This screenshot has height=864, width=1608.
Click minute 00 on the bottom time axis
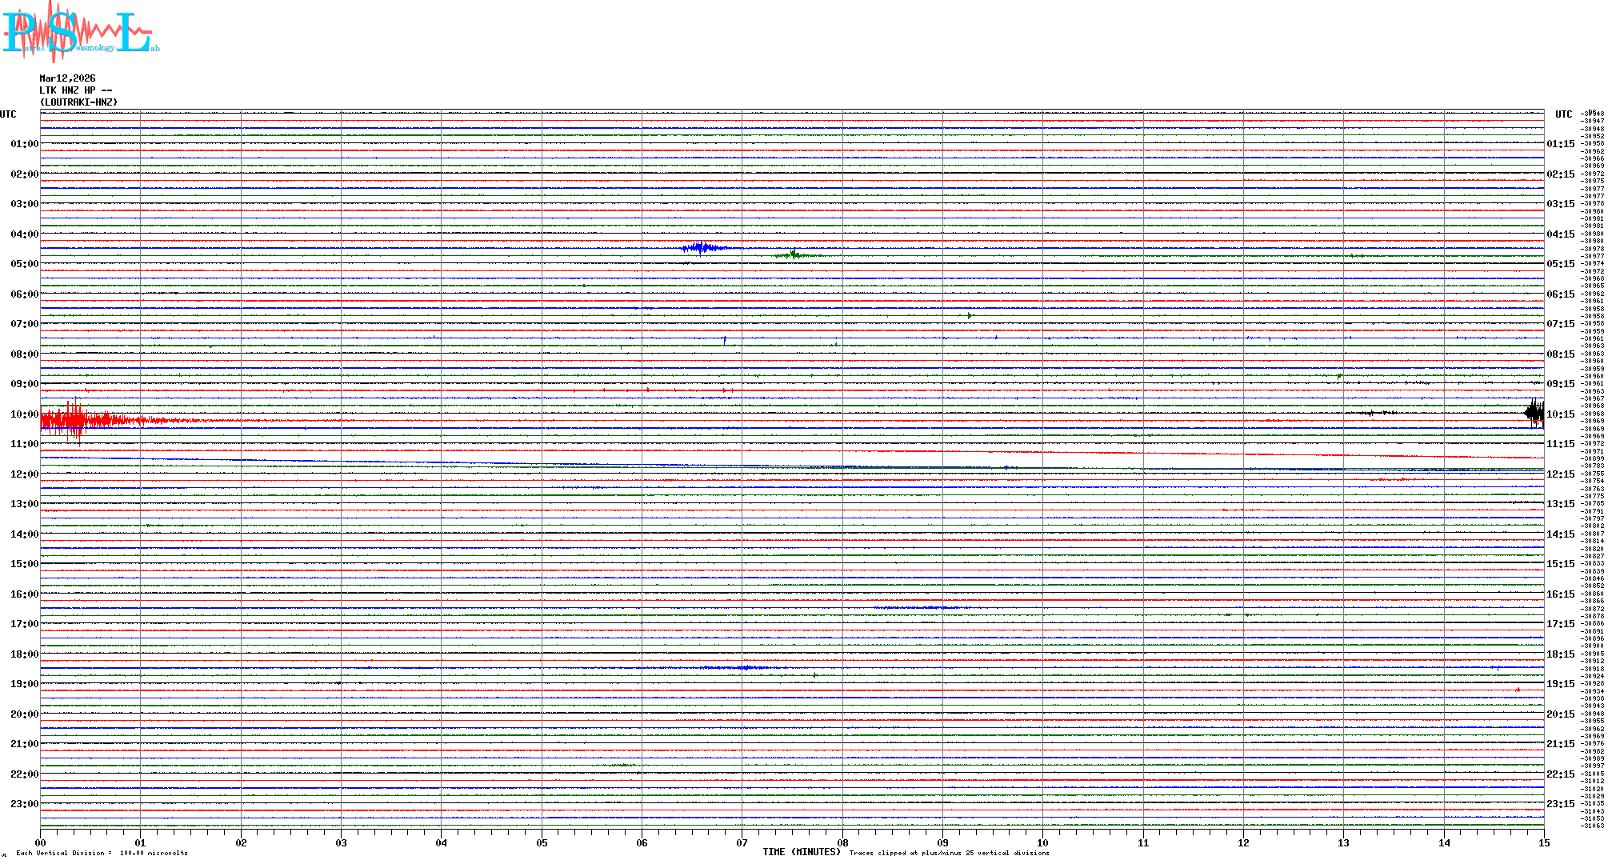point(41,842)
